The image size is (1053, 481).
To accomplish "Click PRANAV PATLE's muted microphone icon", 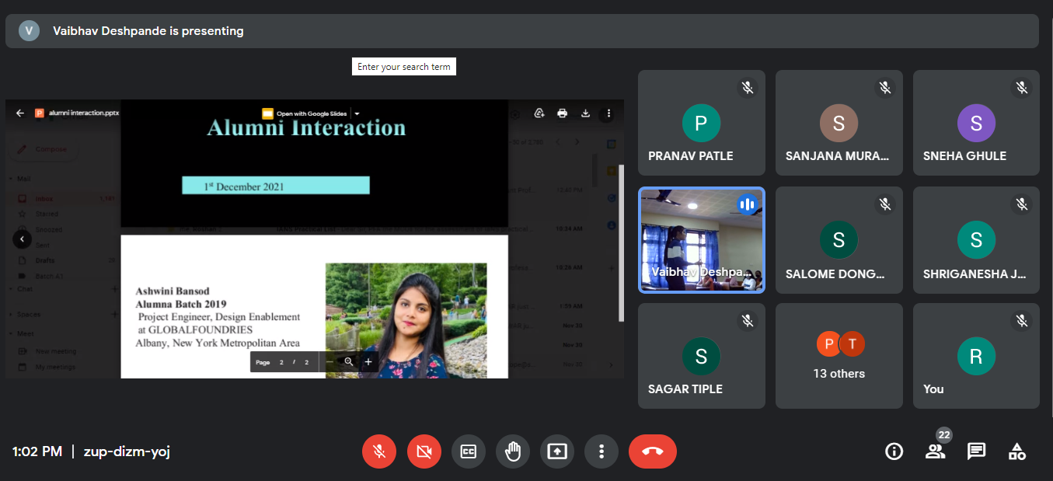I will tap(748, 88).
